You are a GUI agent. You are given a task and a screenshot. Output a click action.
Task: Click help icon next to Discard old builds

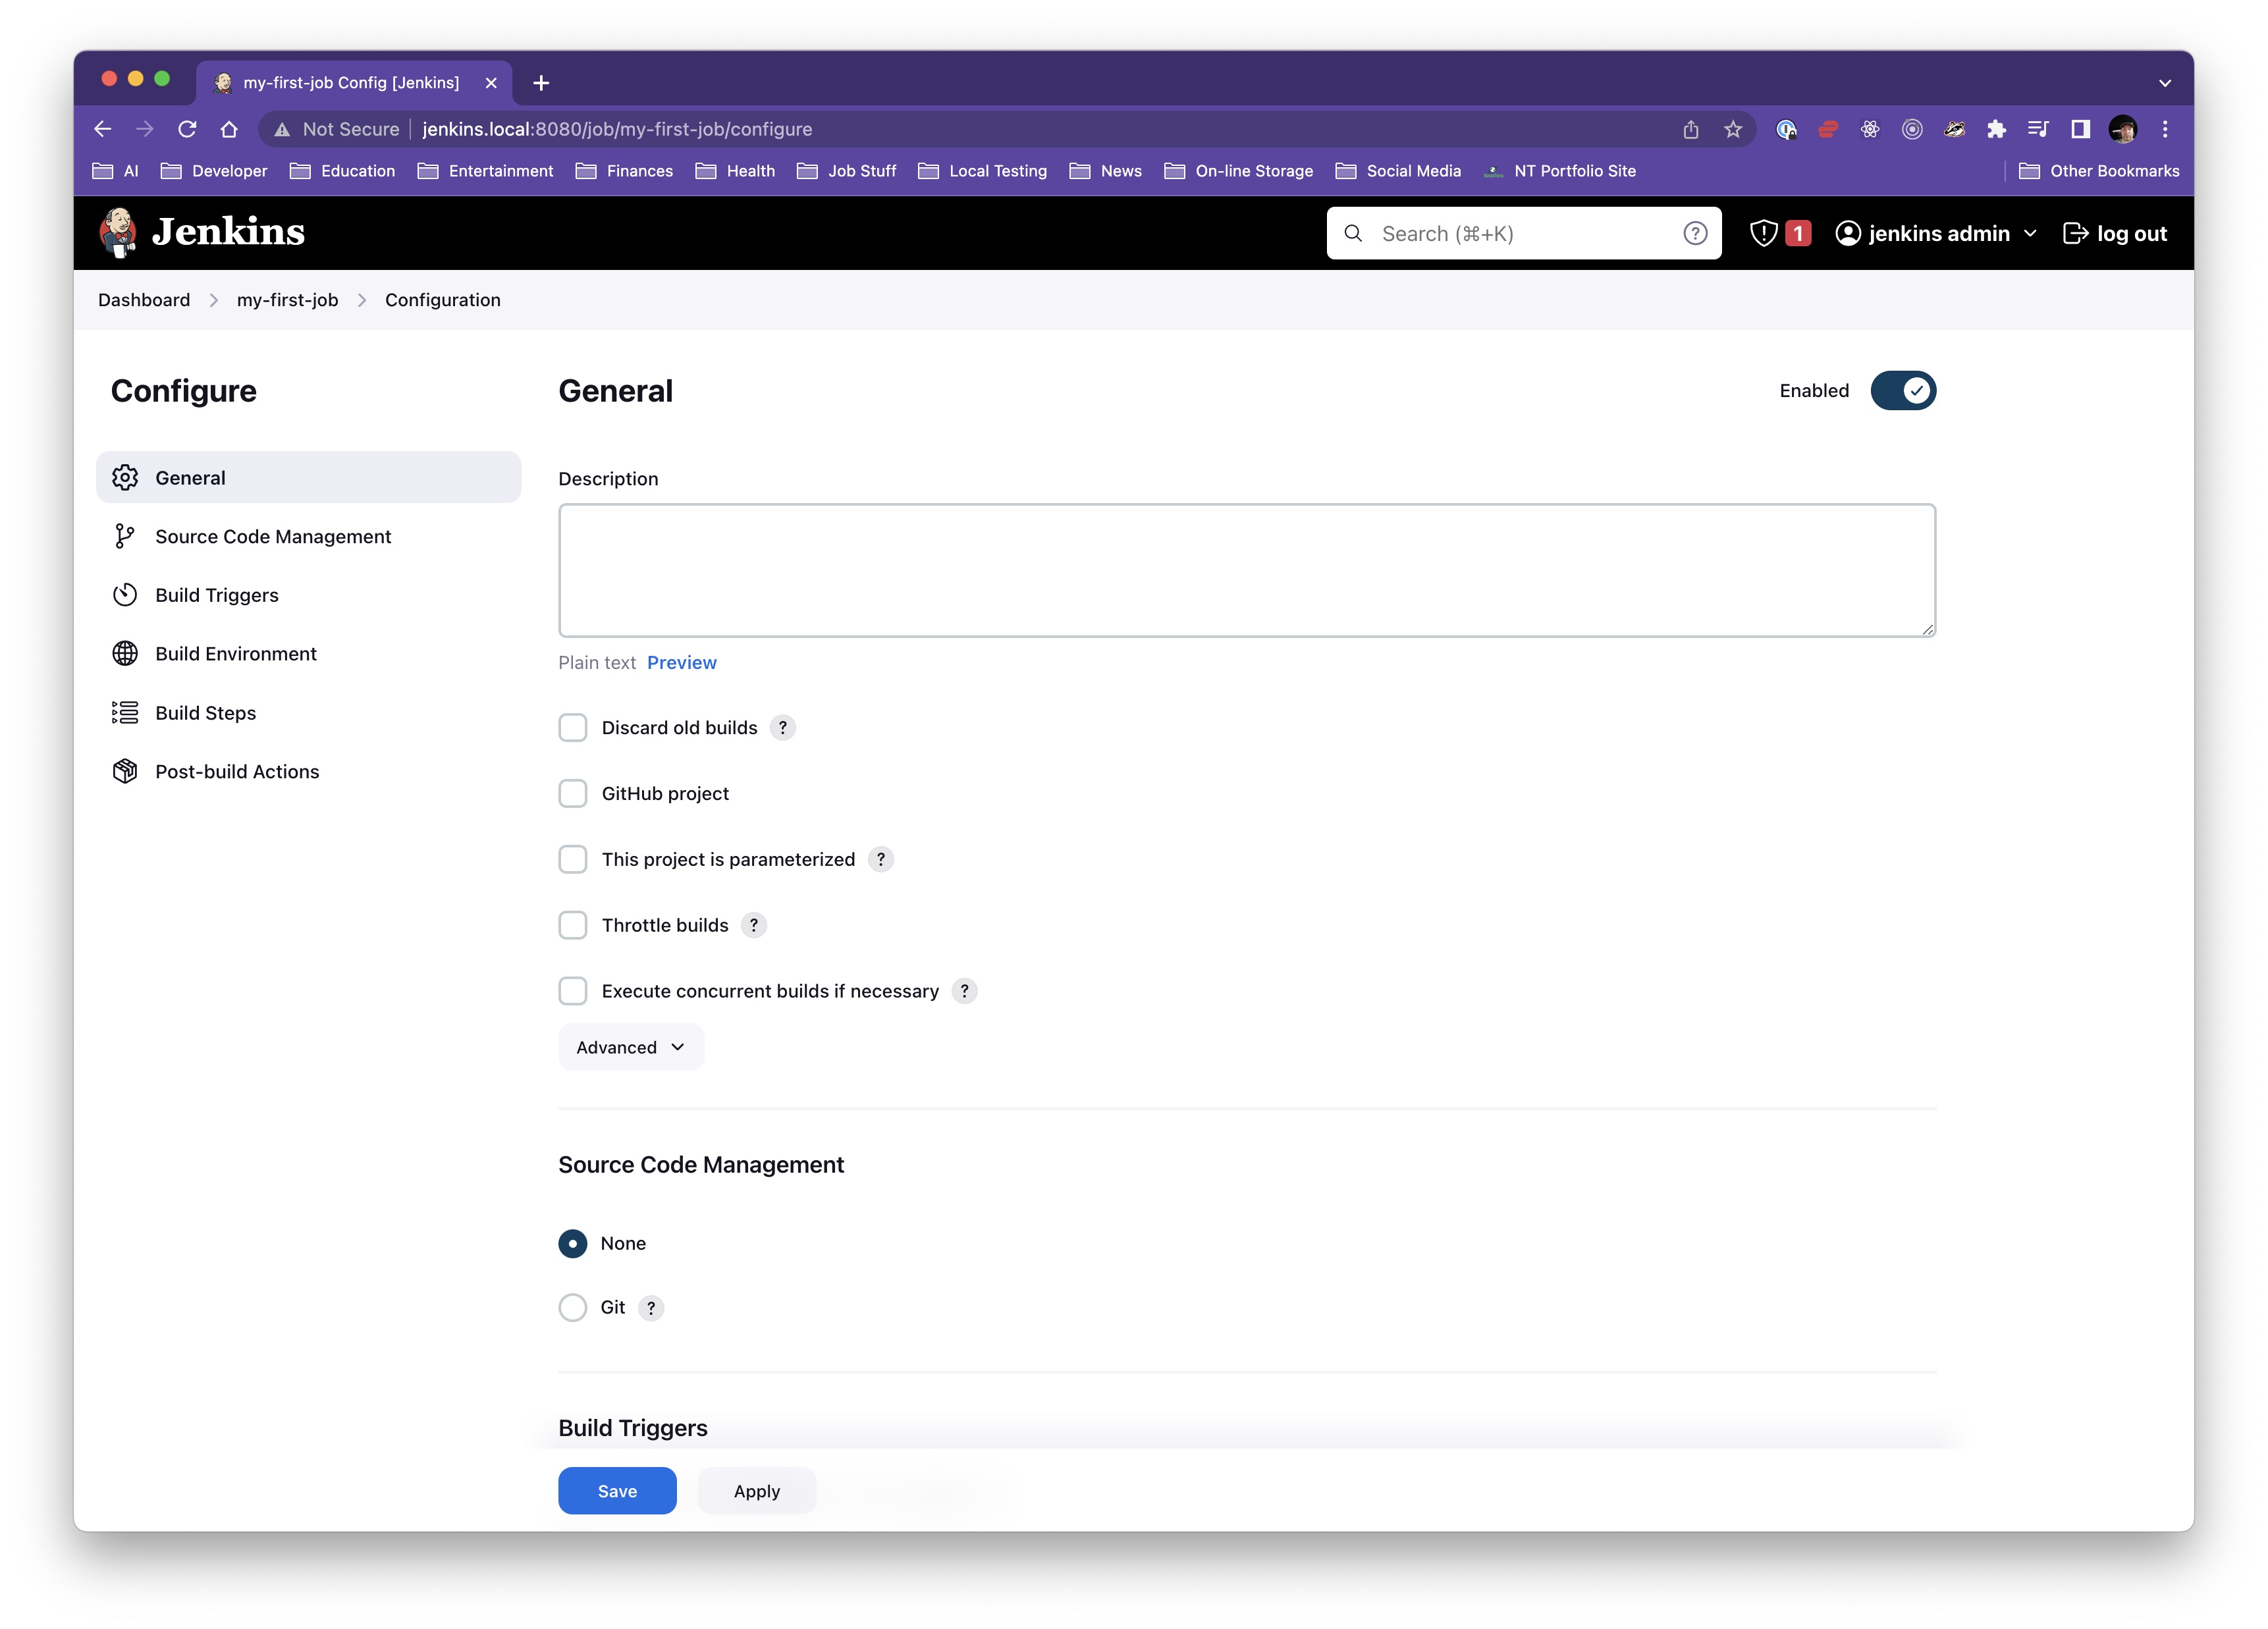(783, 728)
